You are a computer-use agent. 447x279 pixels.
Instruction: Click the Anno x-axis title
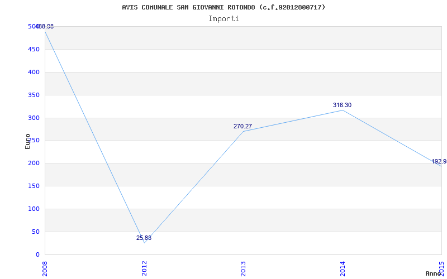[434, 273]
